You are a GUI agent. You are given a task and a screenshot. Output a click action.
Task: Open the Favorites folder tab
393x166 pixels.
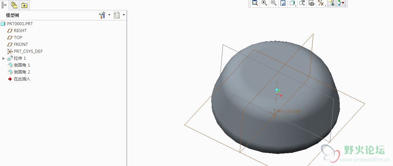(x=24, y=6)
